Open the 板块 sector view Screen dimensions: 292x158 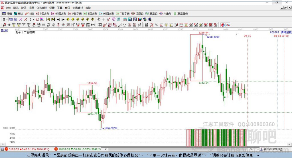click(x=18, y=14)
